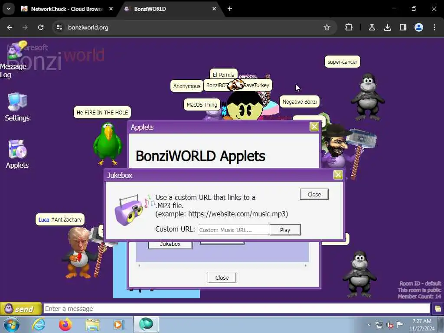The height and width of the screenshot is (333, 444).
Task: Open Chrome Labs flask icon
Action: 372,27
